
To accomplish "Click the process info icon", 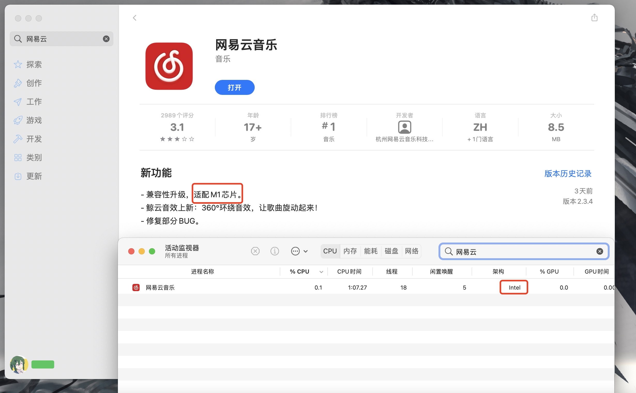I will tap(275, 251).
